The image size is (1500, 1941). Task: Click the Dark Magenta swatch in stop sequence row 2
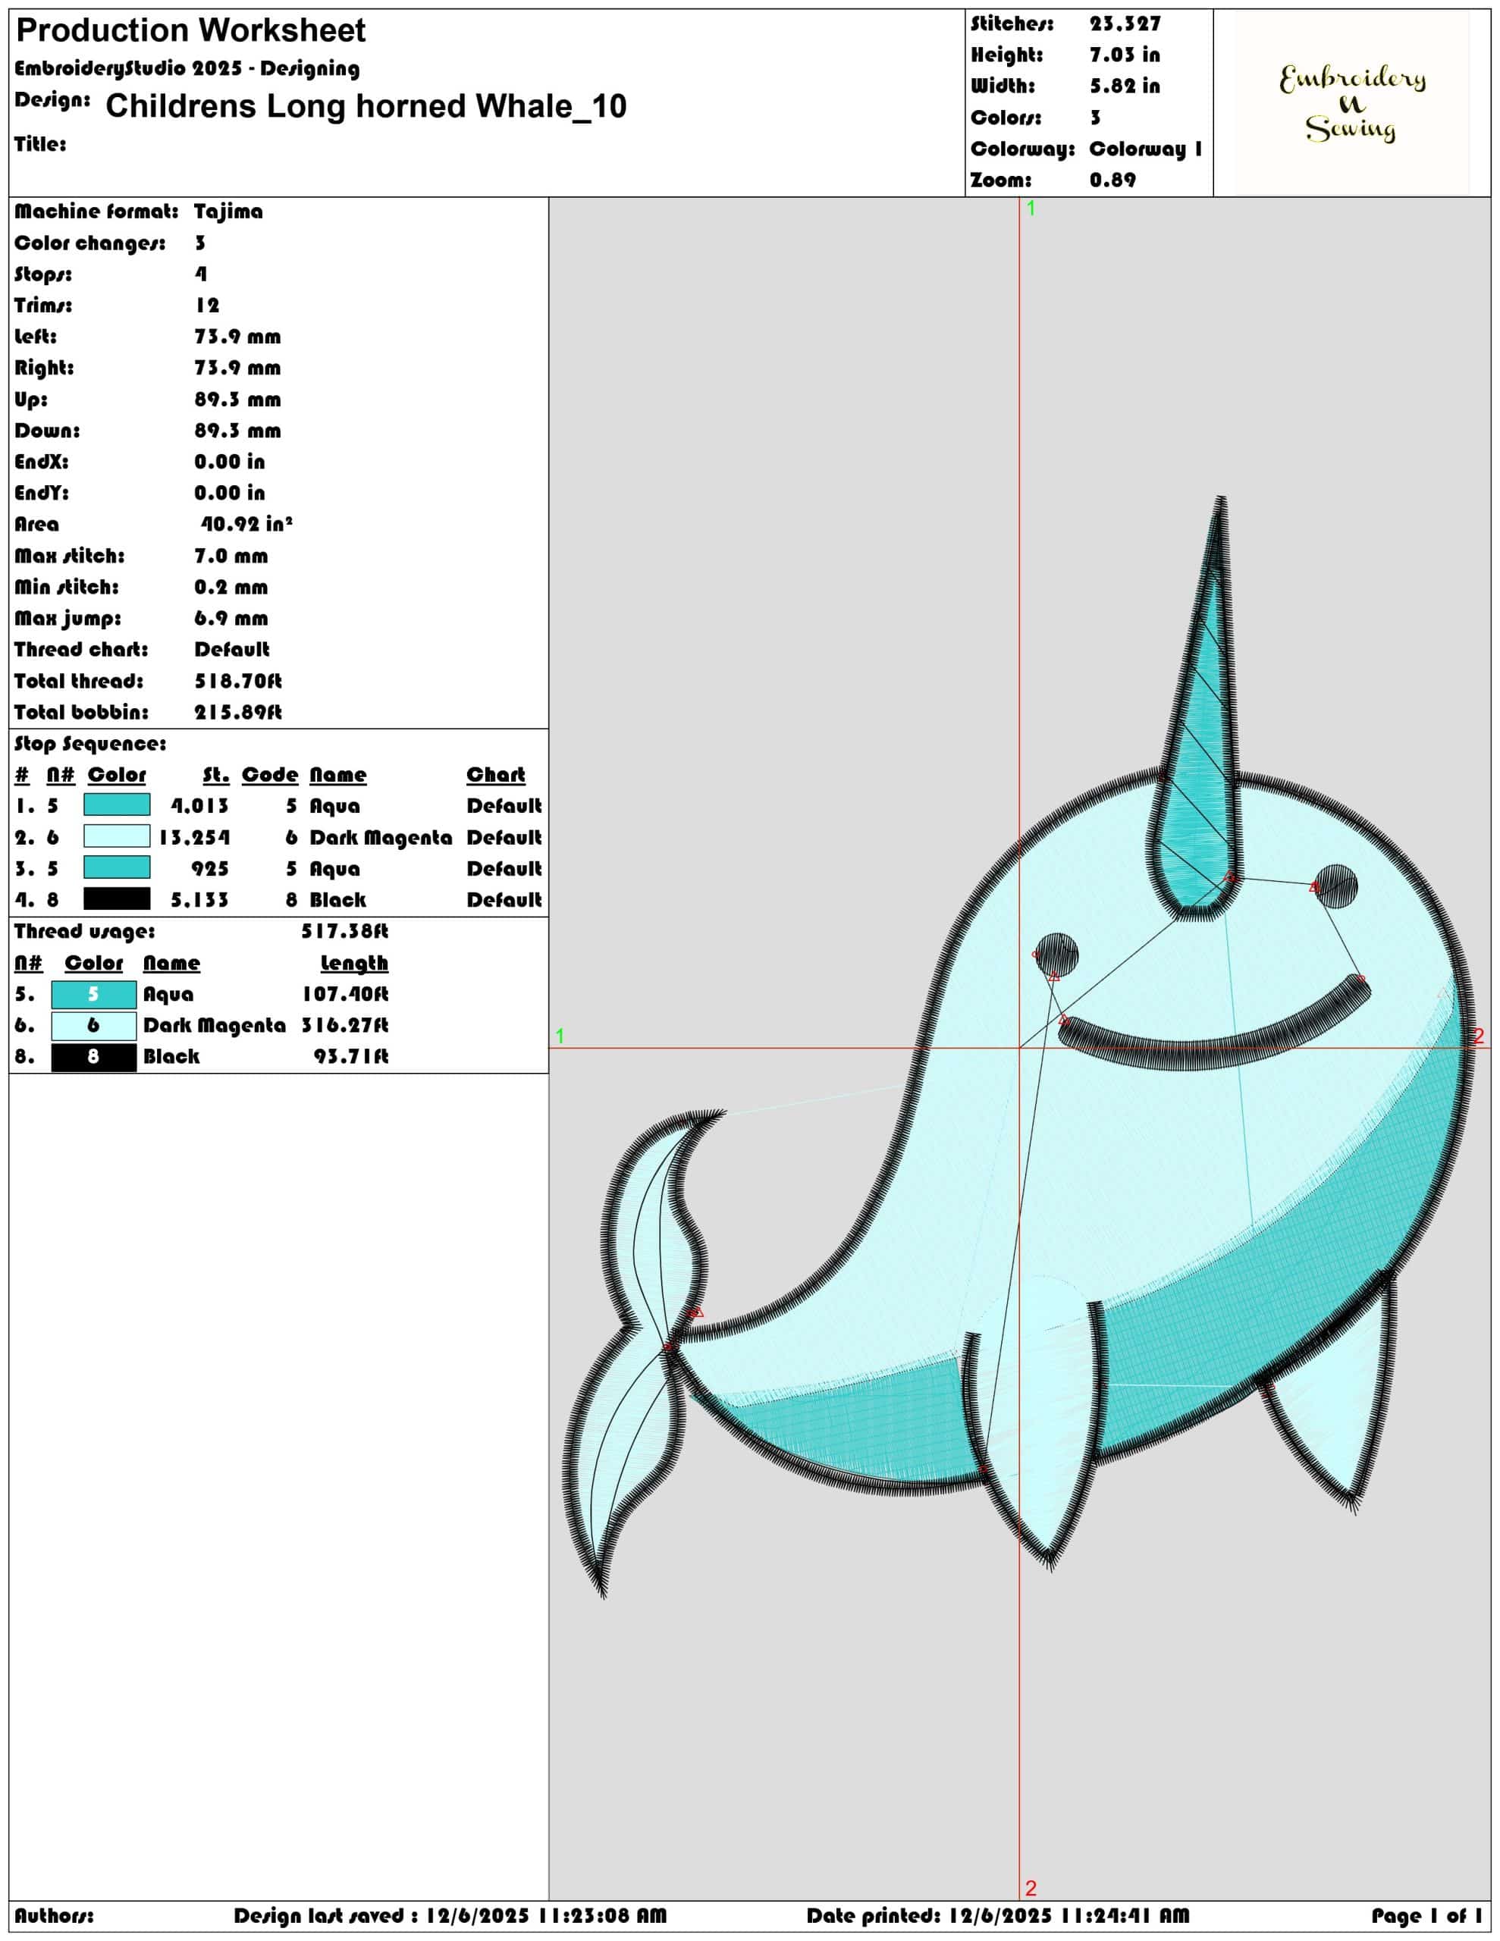point(117,836)
